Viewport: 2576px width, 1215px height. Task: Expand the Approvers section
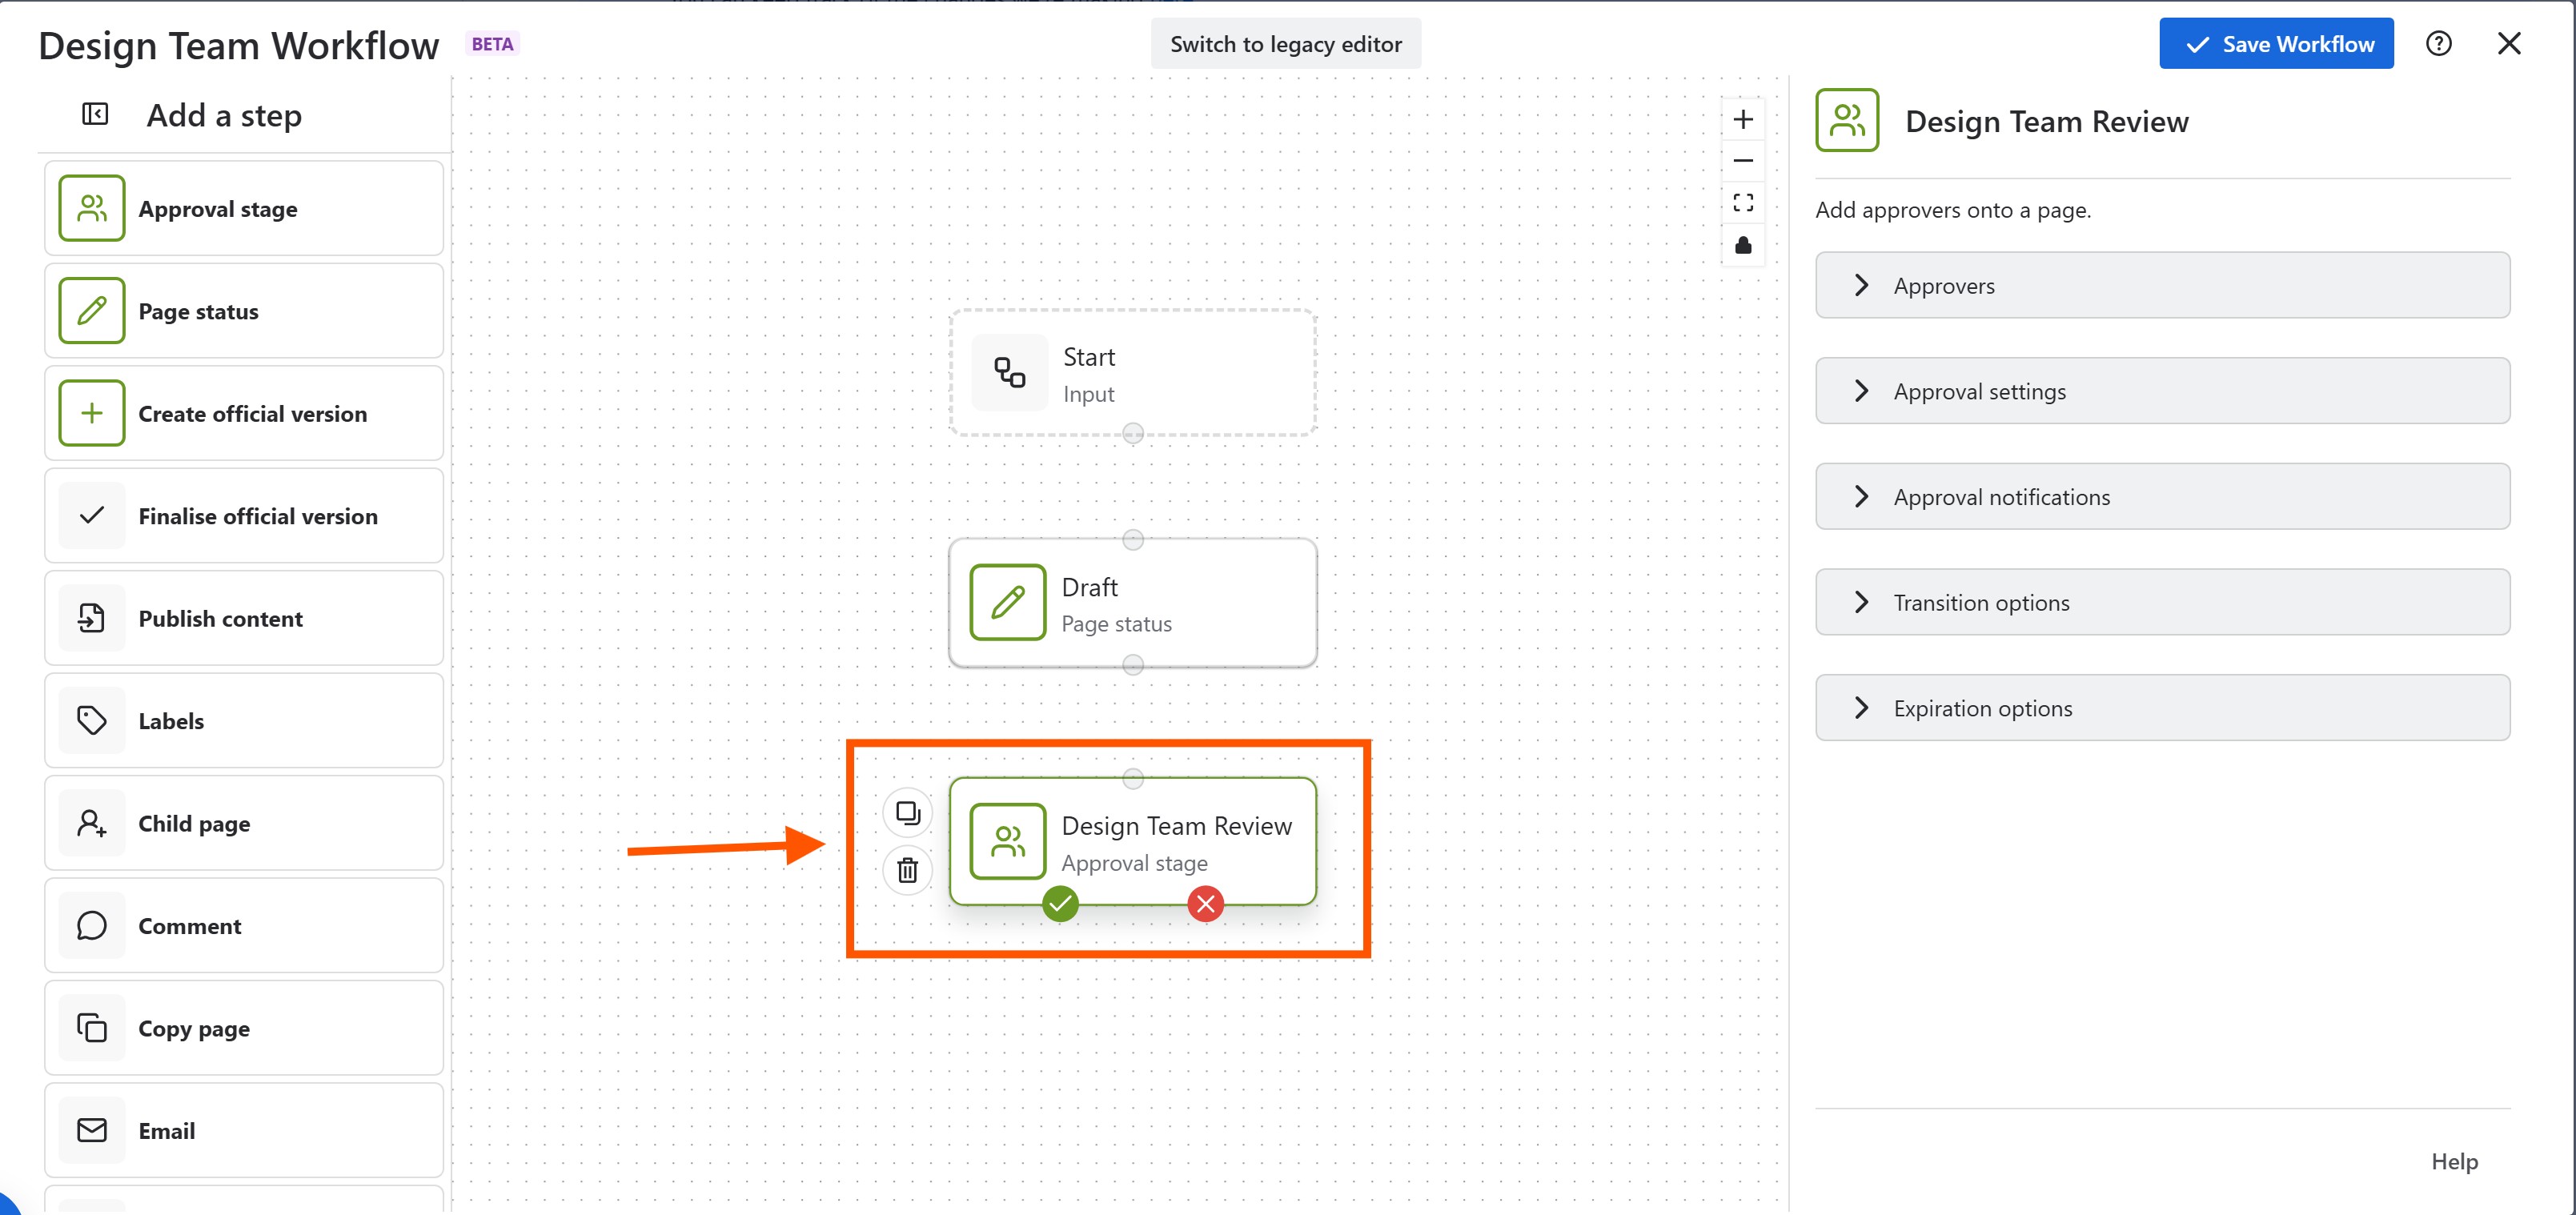click(x=2162, y=286)
